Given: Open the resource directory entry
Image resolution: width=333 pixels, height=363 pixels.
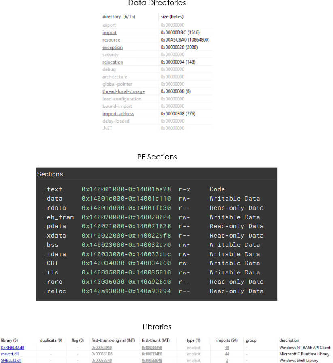Looking at the screenshot, I should pos(111,40).
